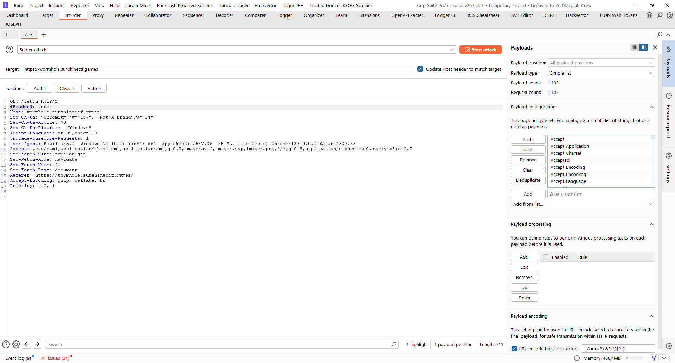
Task: Open the Collaborator tab
Action: click(158, 15)
